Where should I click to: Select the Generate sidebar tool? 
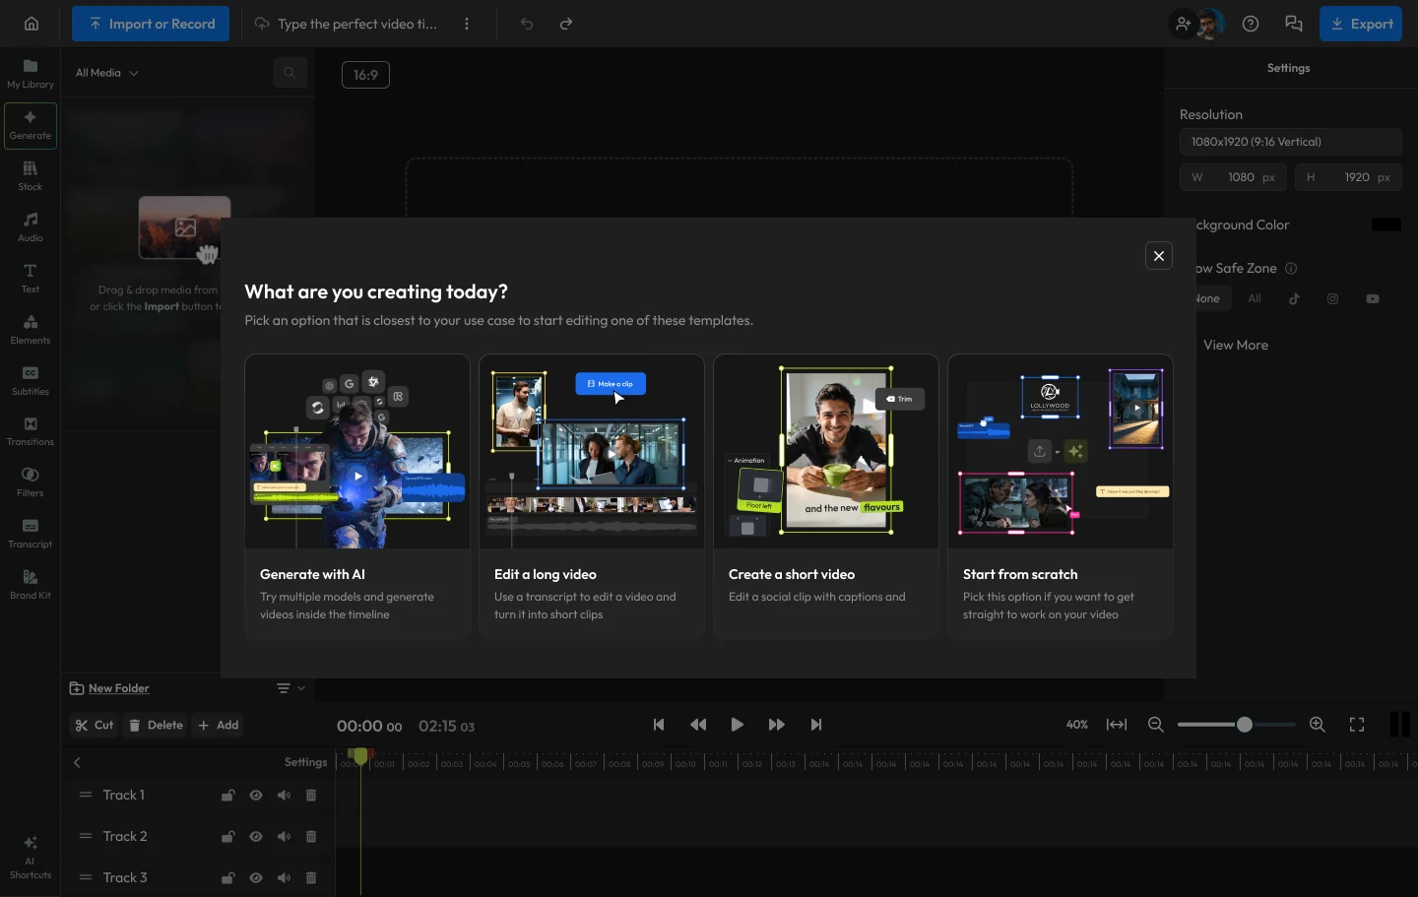point(31,125)
